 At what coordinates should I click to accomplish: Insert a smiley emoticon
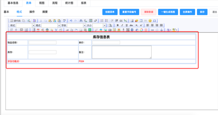(150, 21)
